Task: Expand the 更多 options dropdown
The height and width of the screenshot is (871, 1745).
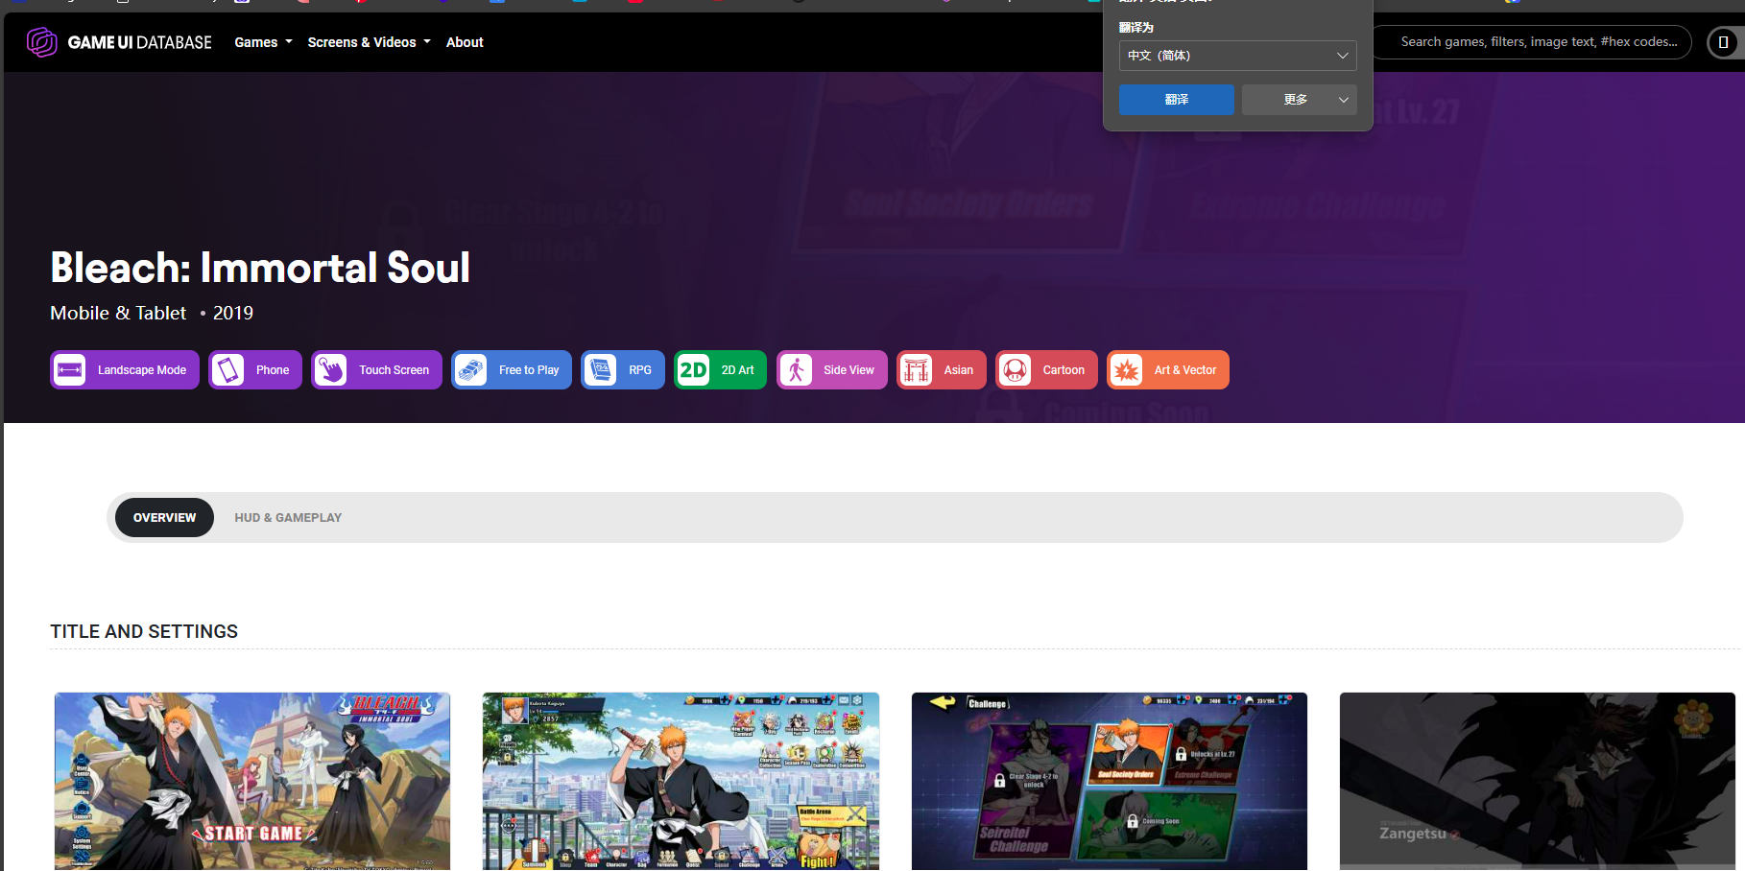Action: [x=1299, y=100]
